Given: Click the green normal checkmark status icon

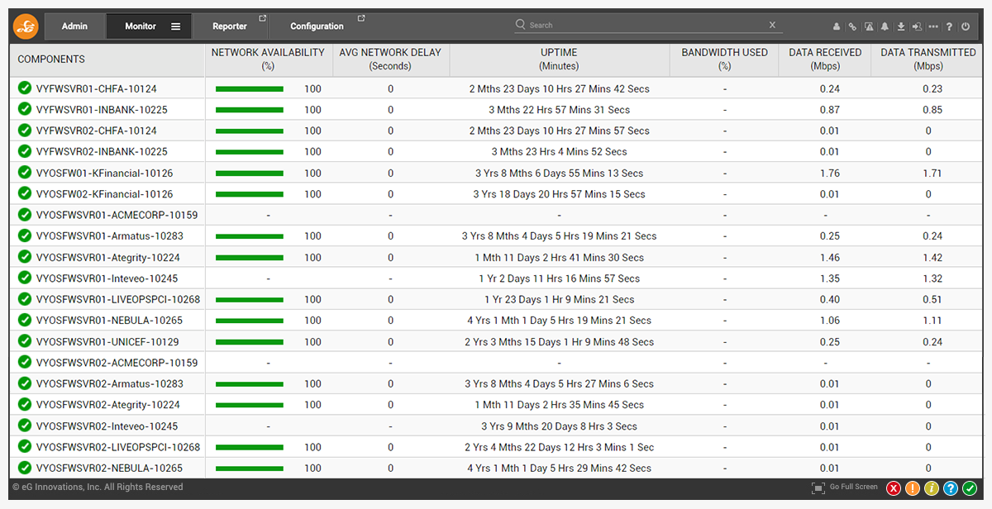Looking at the screenshot, I should (x=970, y=488).
